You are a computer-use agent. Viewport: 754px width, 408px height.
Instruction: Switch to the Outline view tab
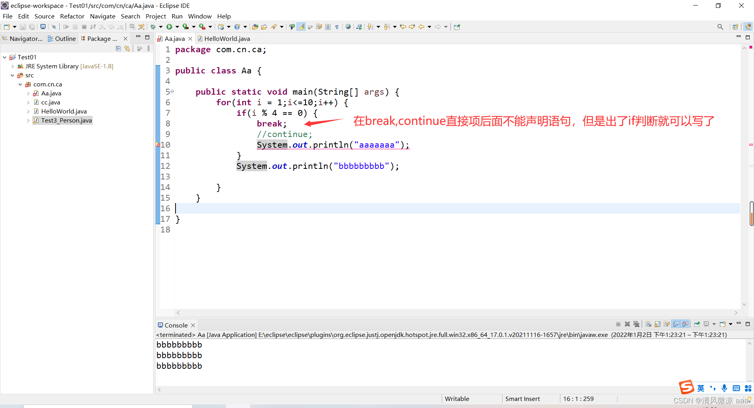click(62, 38)
